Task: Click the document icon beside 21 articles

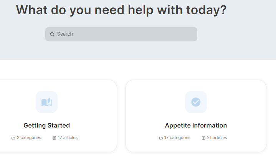Action: click(x=203, y=138)
